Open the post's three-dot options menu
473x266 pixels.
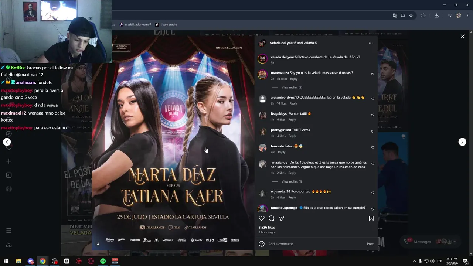(x=371, y=43)
